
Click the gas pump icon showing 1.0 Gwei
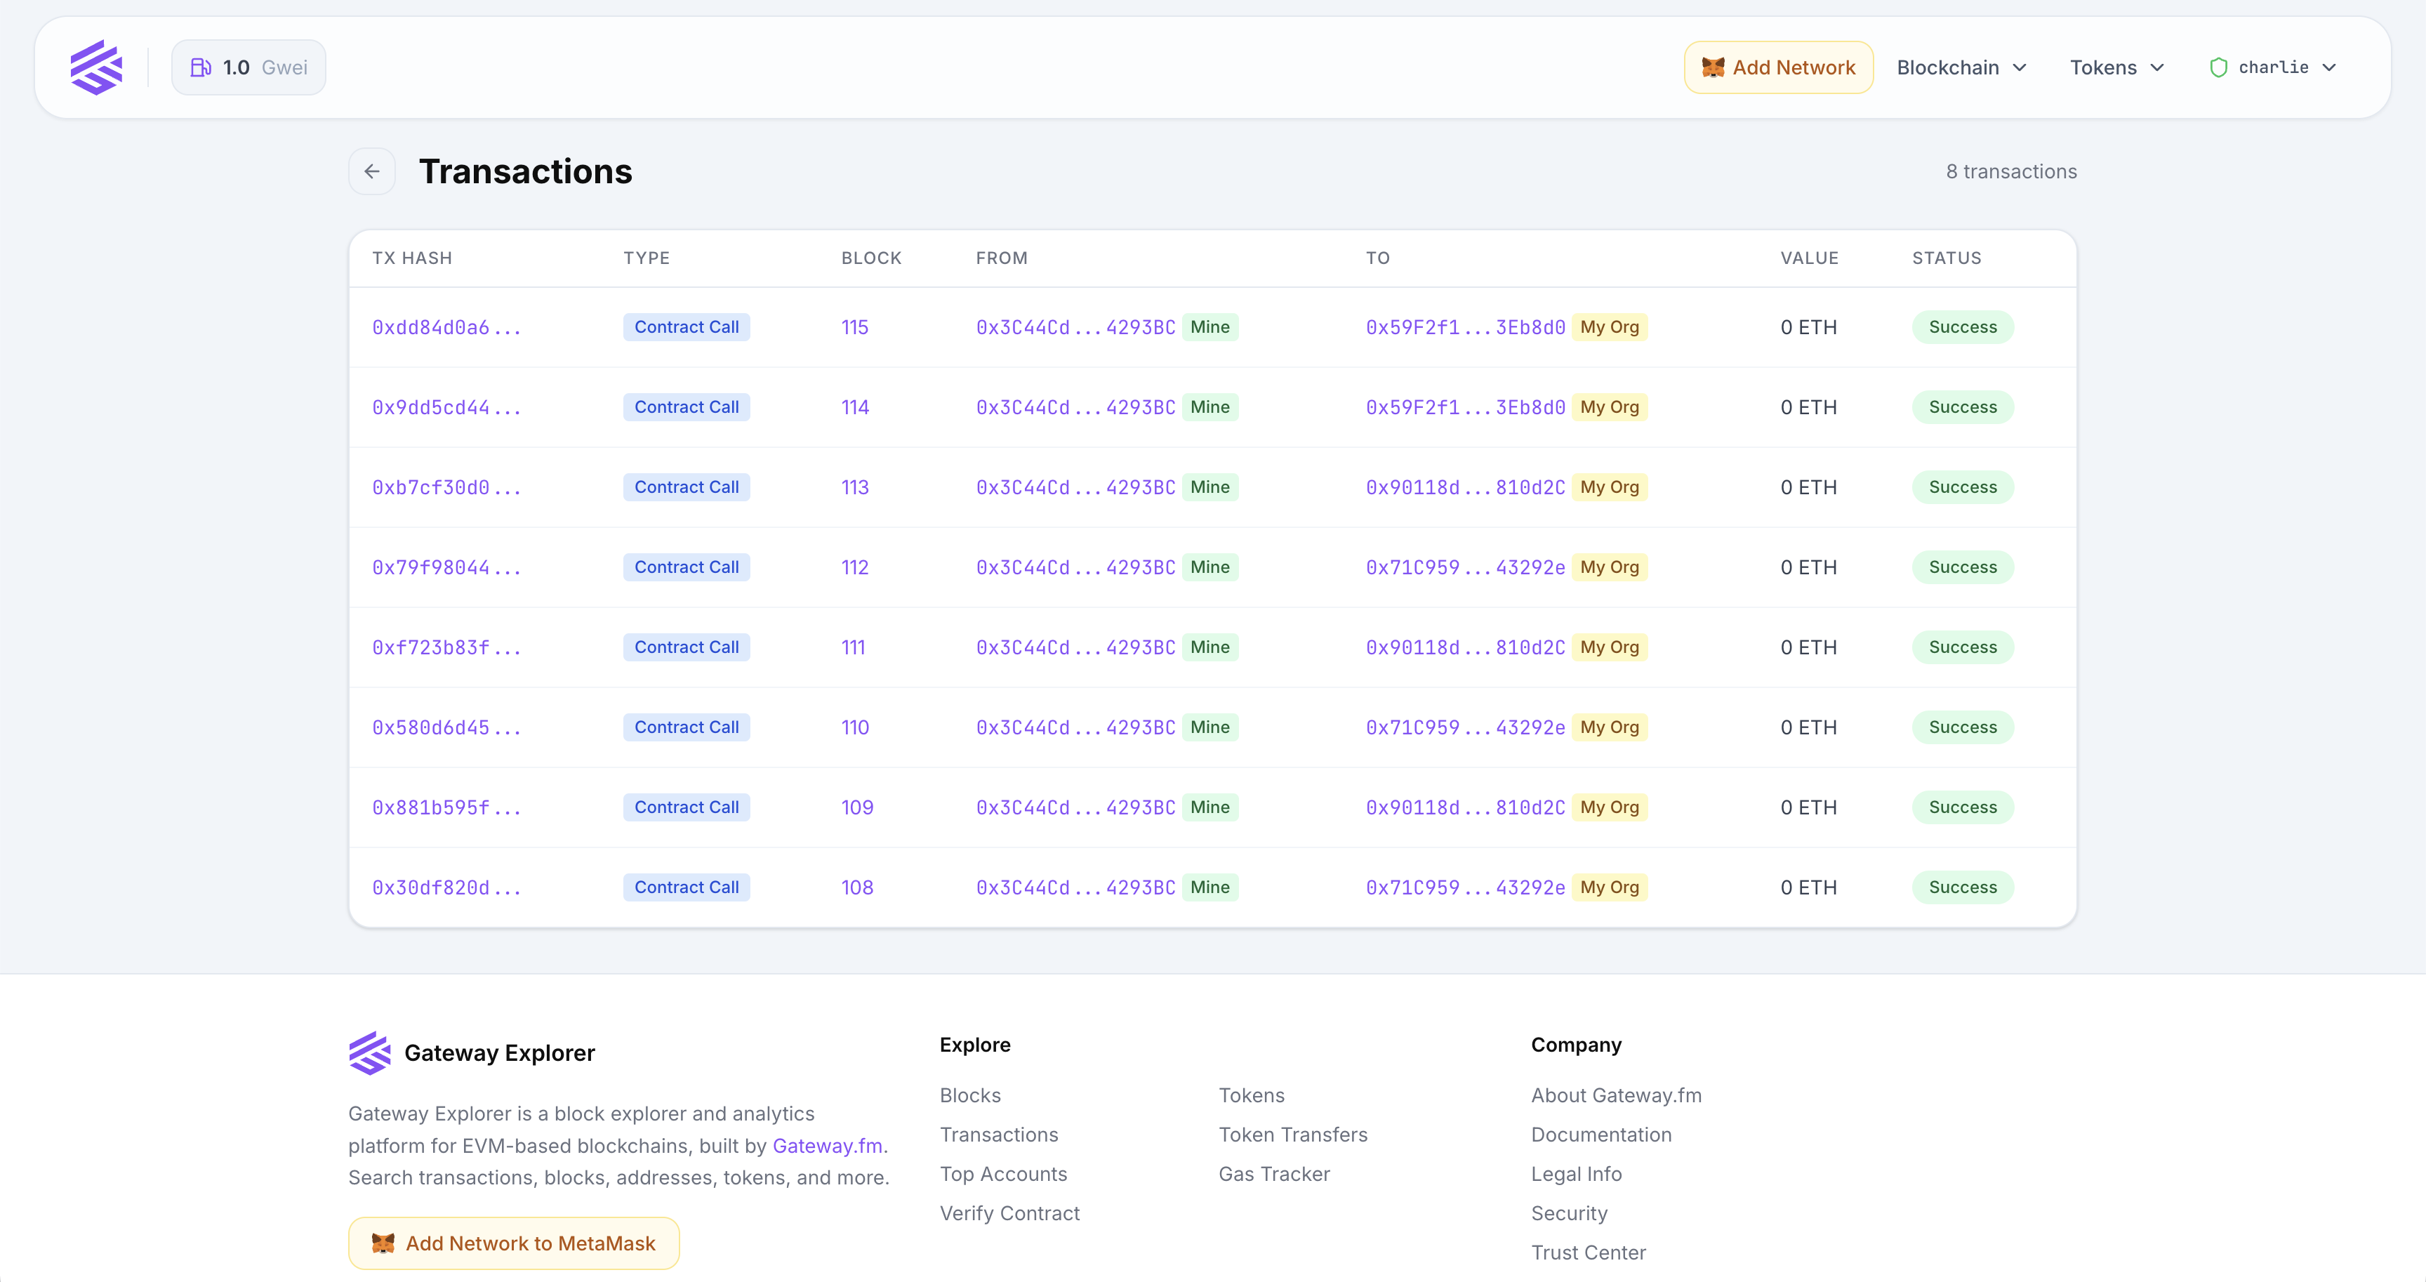tap(201, 67)
